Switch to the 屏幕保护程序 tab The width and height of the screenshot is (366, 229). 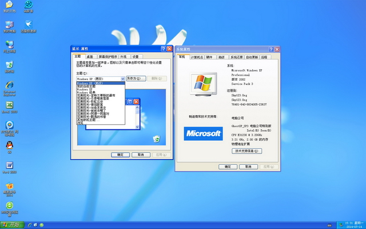click(x=108, y=57)
